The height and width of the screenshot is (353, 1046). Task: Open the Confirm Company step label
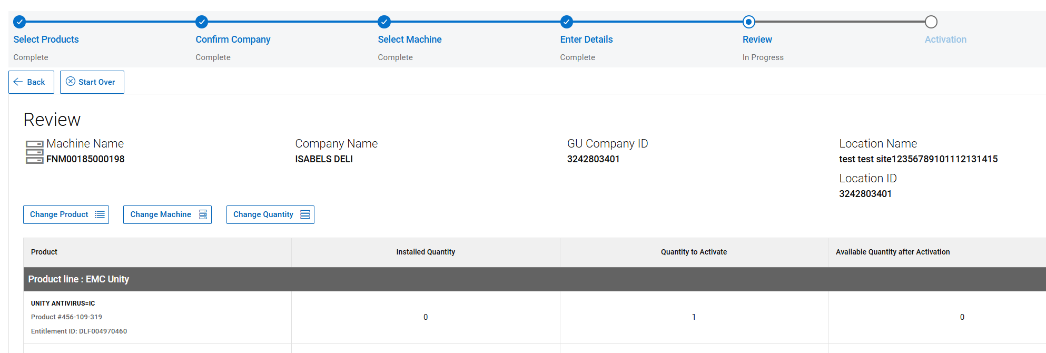233,40
